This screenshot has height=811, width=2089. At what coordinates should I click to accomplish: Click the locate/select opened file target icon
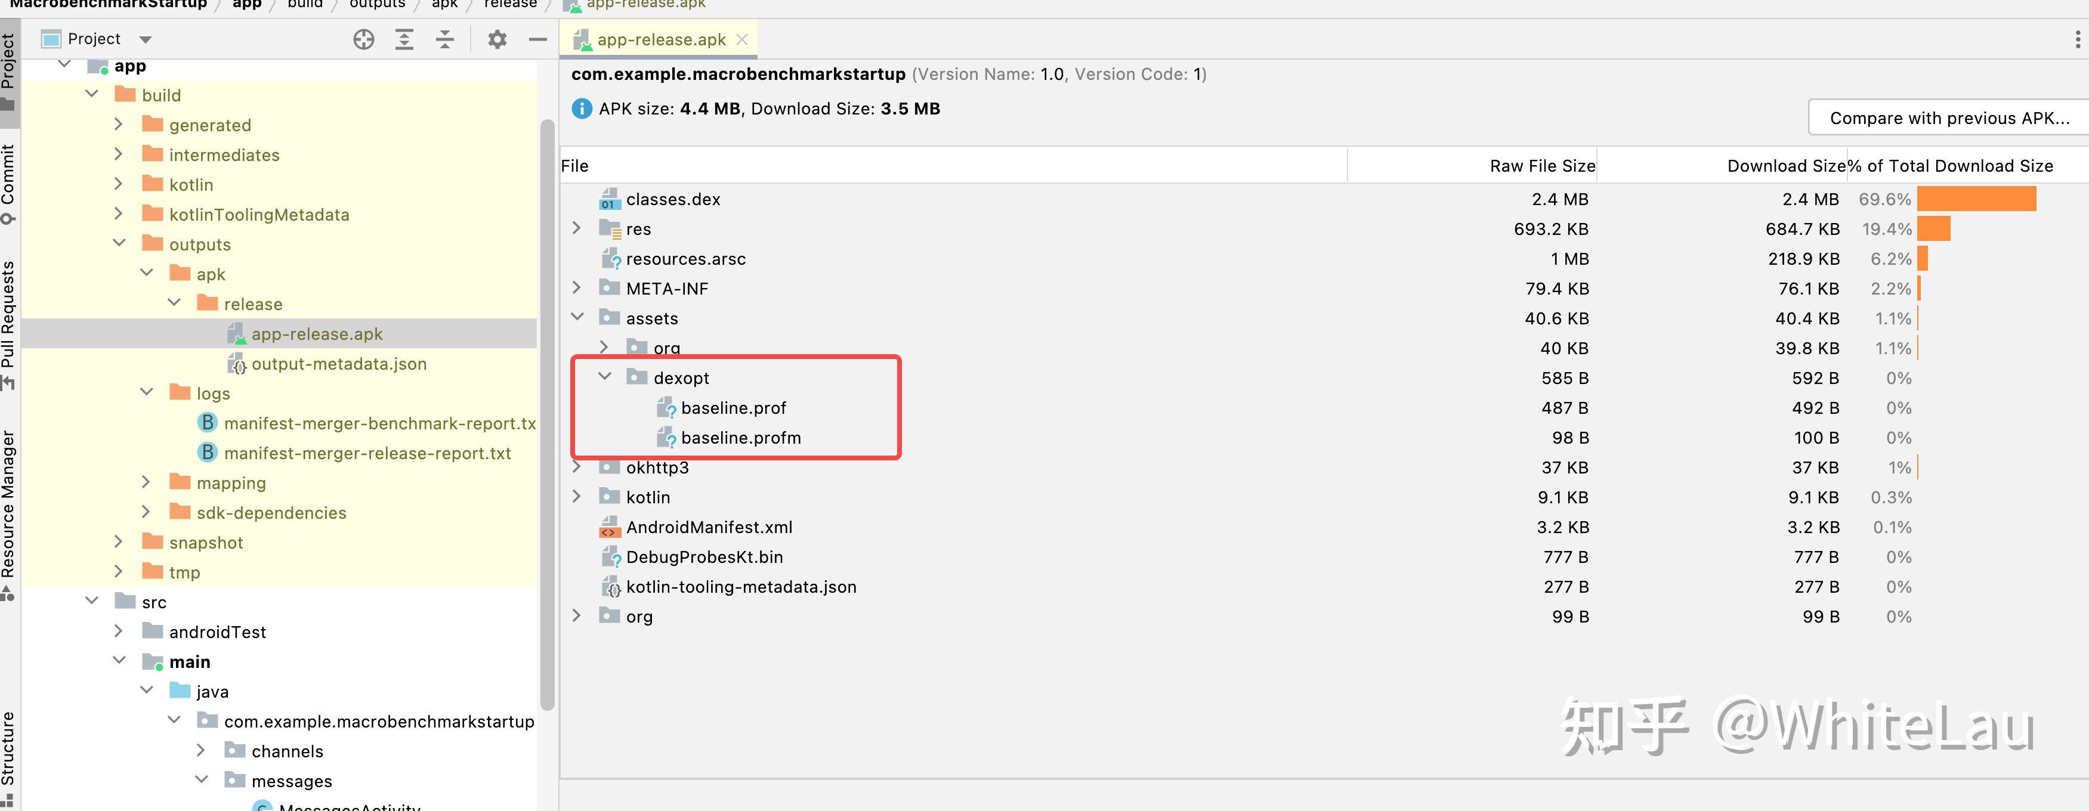click(363, 39)
